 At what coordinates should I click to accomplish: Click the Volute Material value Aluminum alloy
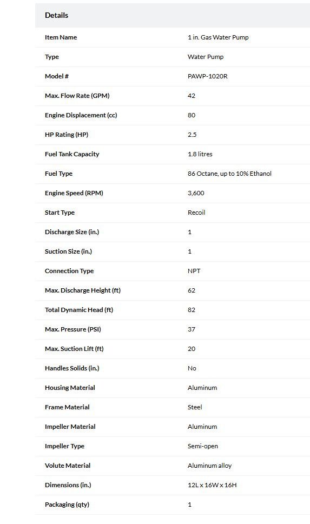[210, 466]
